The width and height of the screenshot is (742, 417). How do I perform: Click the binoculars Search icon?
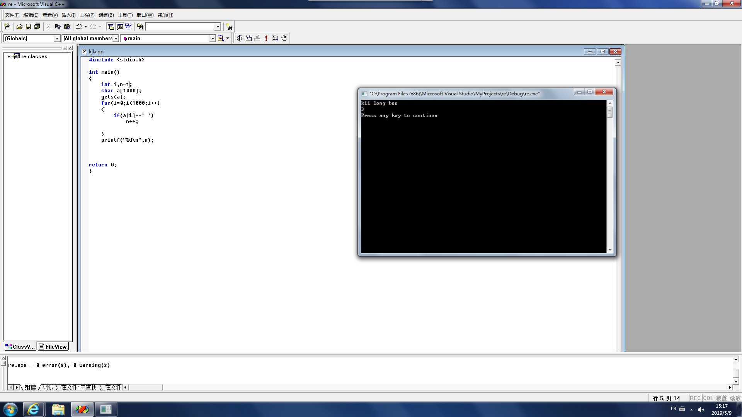point(229,27)
